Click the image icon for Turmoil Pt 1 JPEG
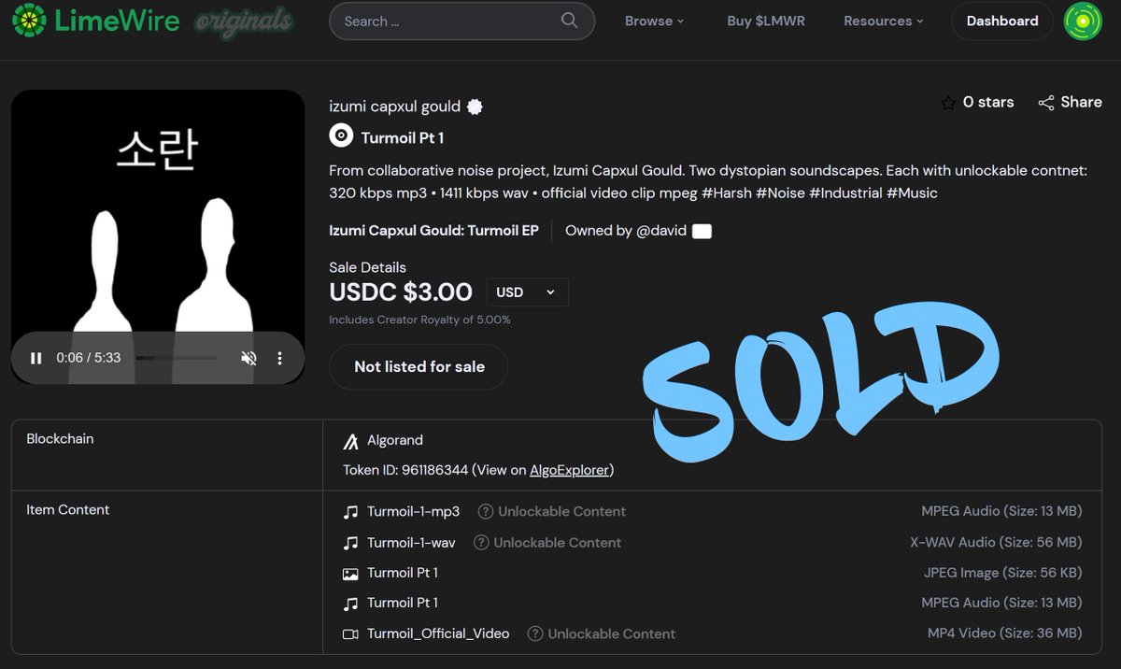Image resolution: width=1121 pixels, height=669 pixels. (351, 573)
